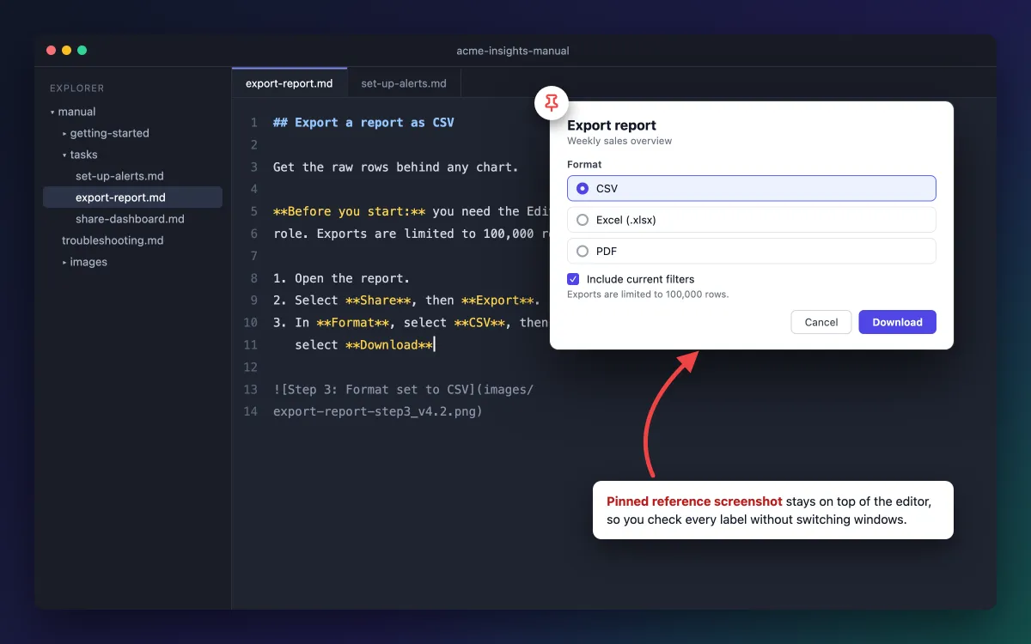Click the Exports are limited to 100,000 rows note

648,295
